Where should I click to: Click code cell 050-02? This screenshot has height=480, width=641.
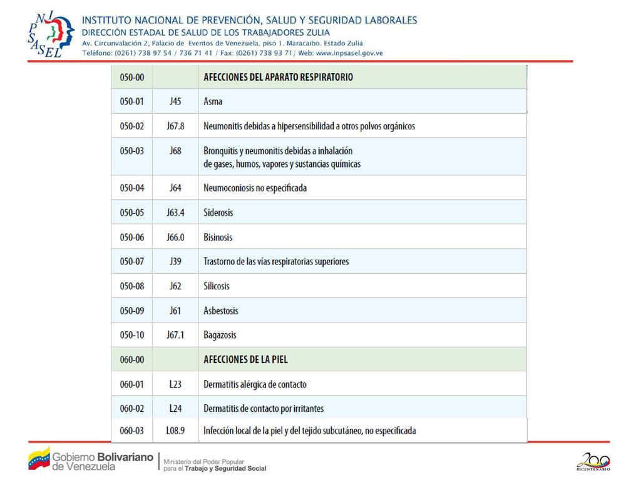tap(131, 126)
